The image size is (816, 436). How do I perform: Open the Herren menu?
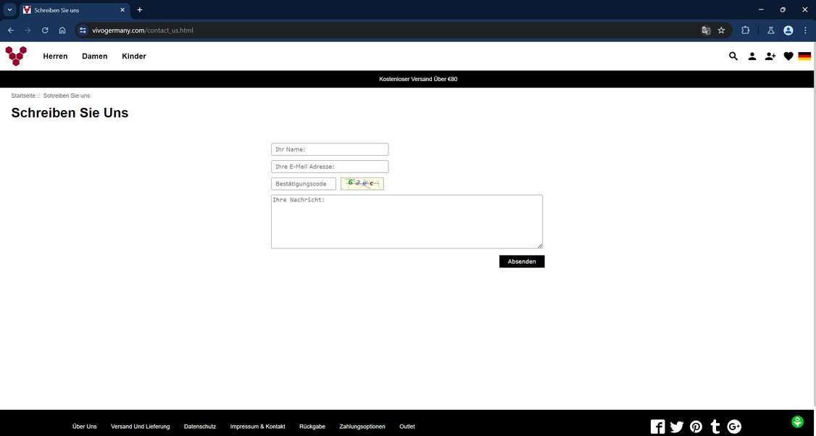55,56
